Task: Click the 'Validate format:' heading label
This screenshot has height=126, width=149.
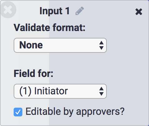Action: [50, 28]
